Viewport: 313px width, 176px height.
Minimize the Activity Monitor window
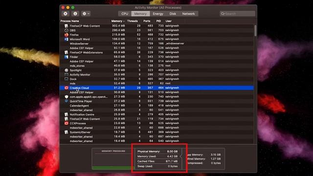pos(68,8)
